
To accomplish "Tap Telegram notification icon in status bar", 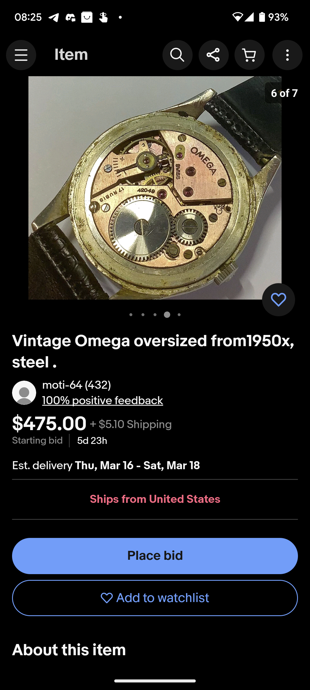I will [x=54, y=18].
